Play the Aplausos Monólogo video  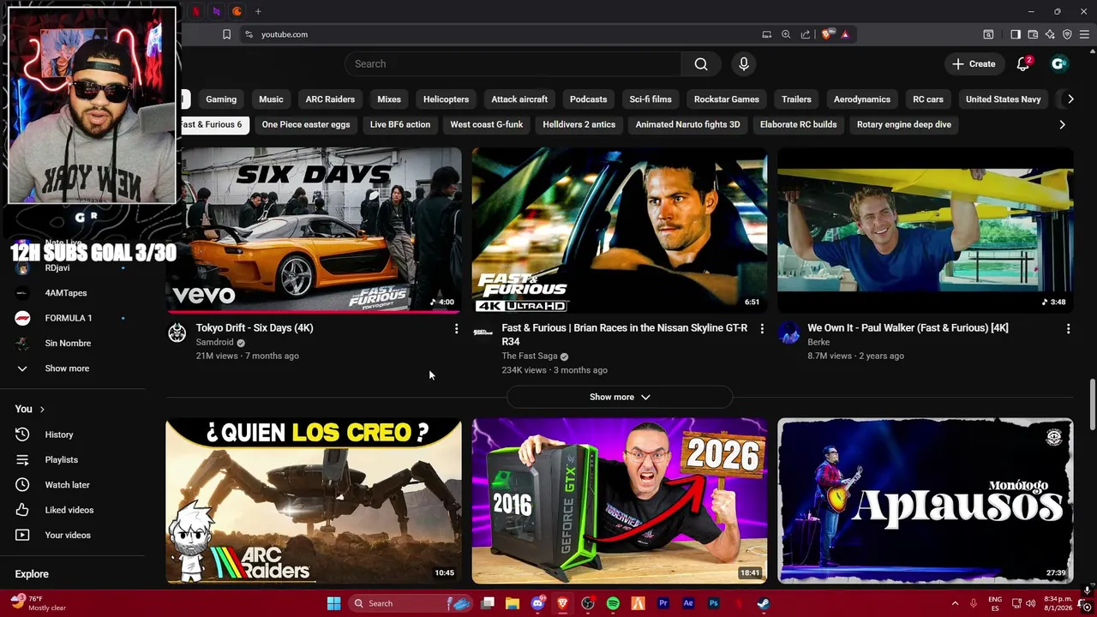[926, 501]
